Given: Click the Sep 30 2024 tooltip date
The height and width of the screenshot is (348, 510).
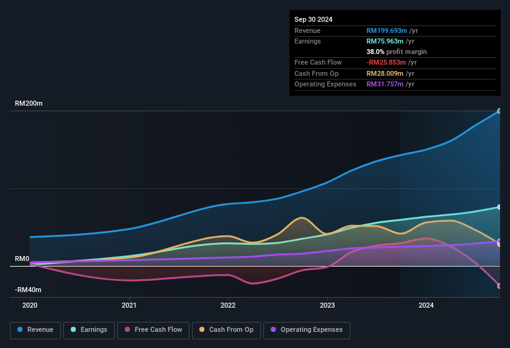Looking at the screenshot, I should pyautogui.click(x=314, y=19).
